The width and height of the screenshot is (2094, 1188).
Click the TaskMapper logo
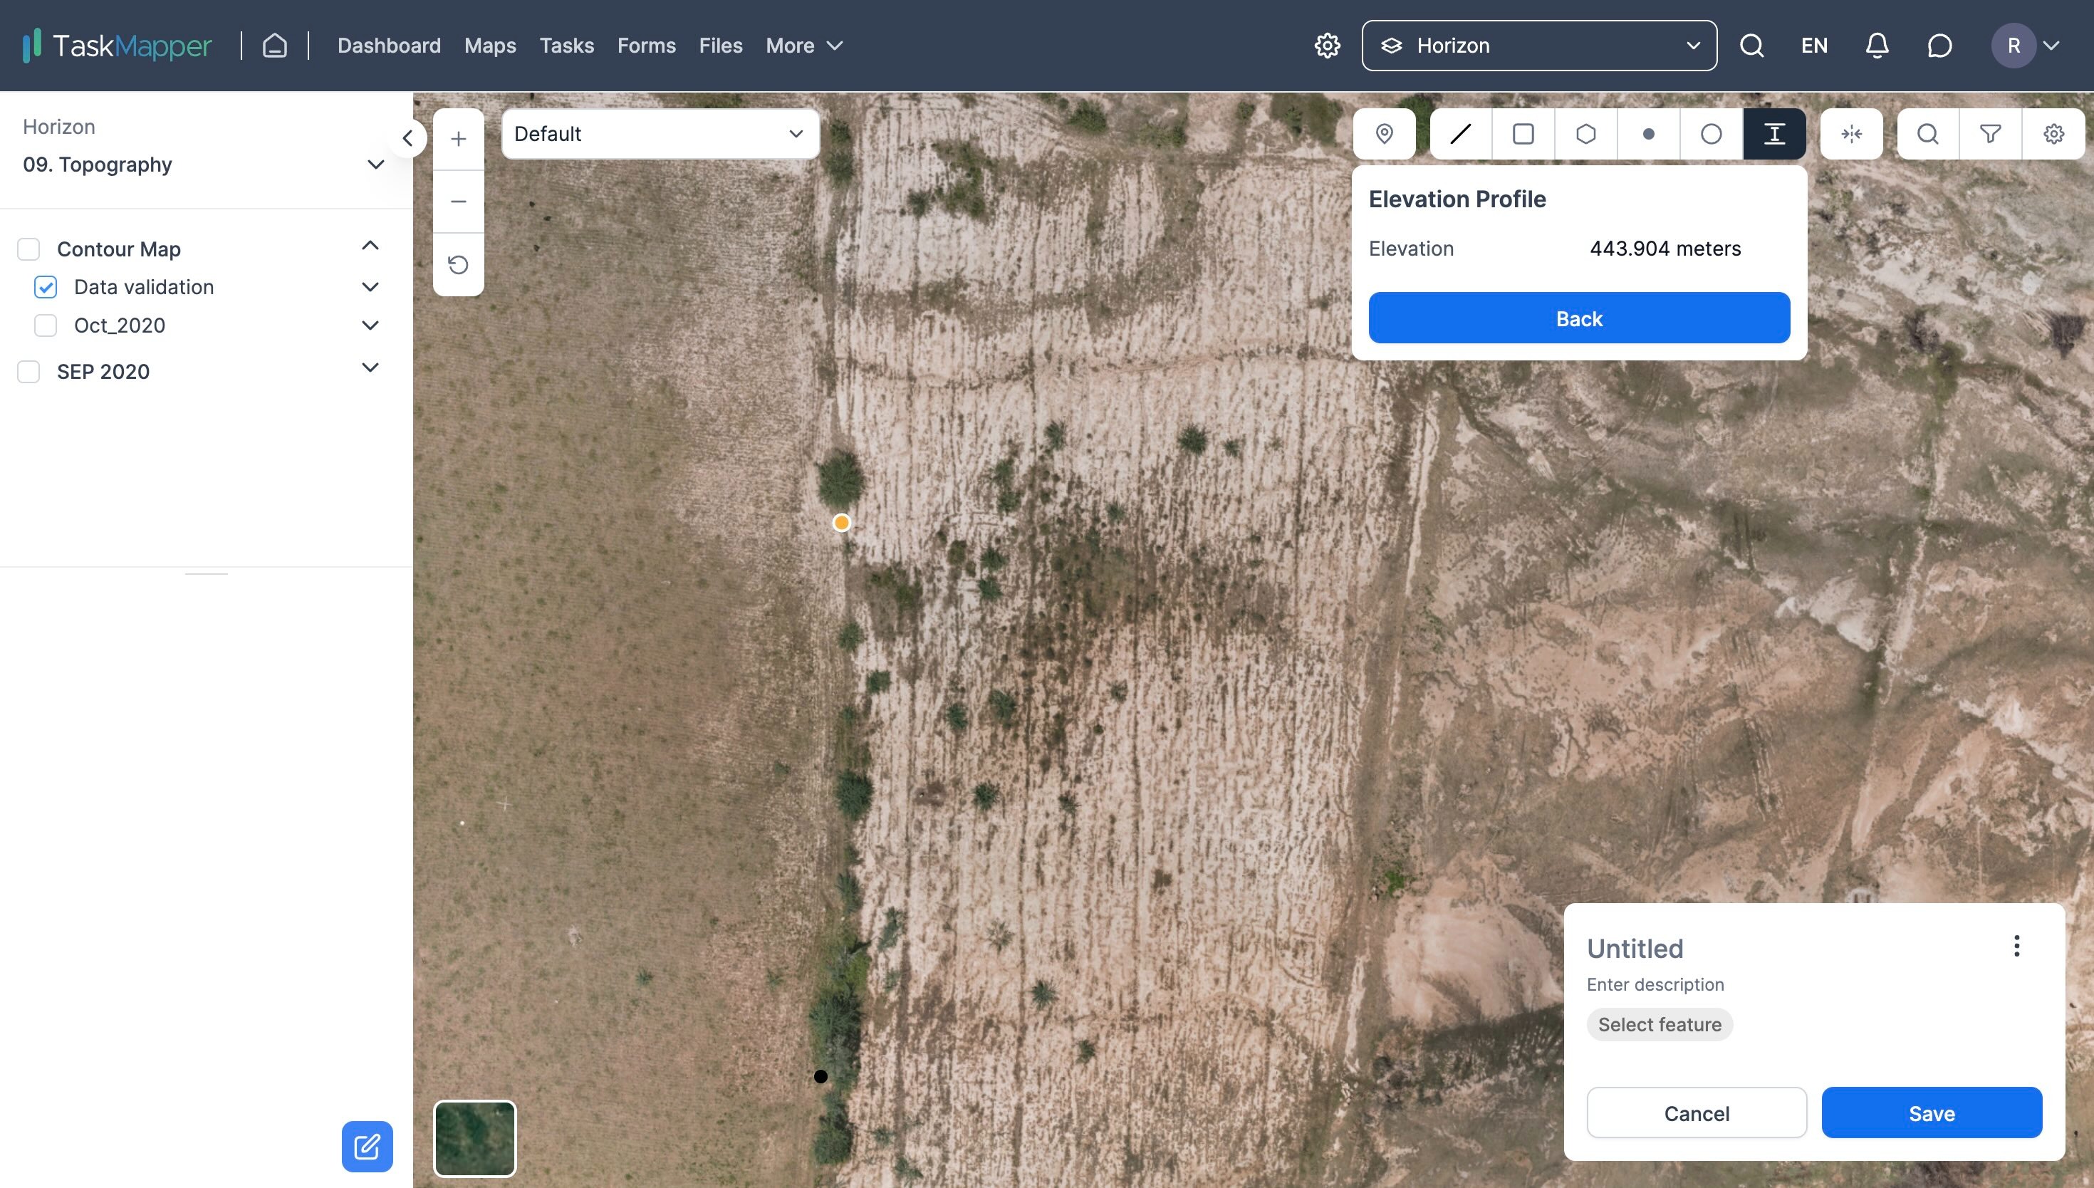(117, 46)
